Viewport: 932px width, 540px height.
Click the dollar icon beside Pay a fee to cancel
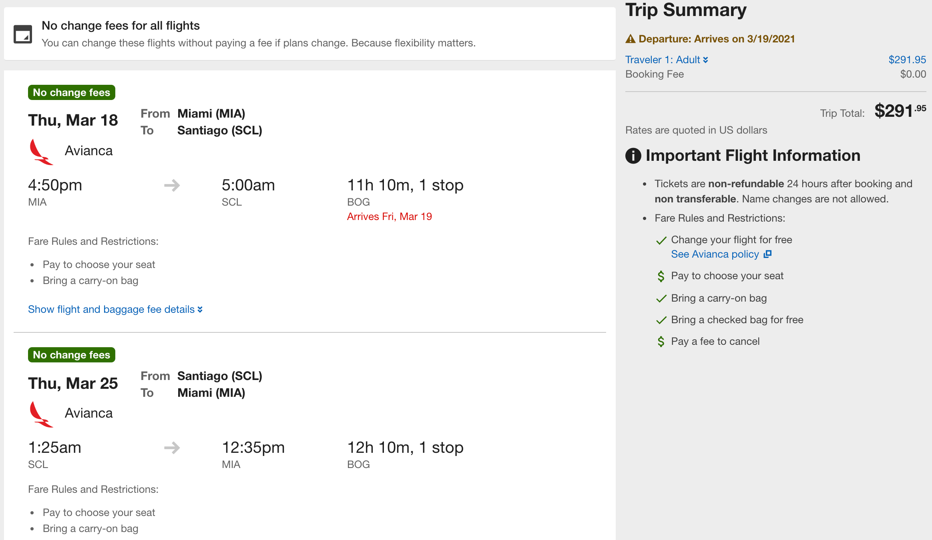(x=661, y=342)
